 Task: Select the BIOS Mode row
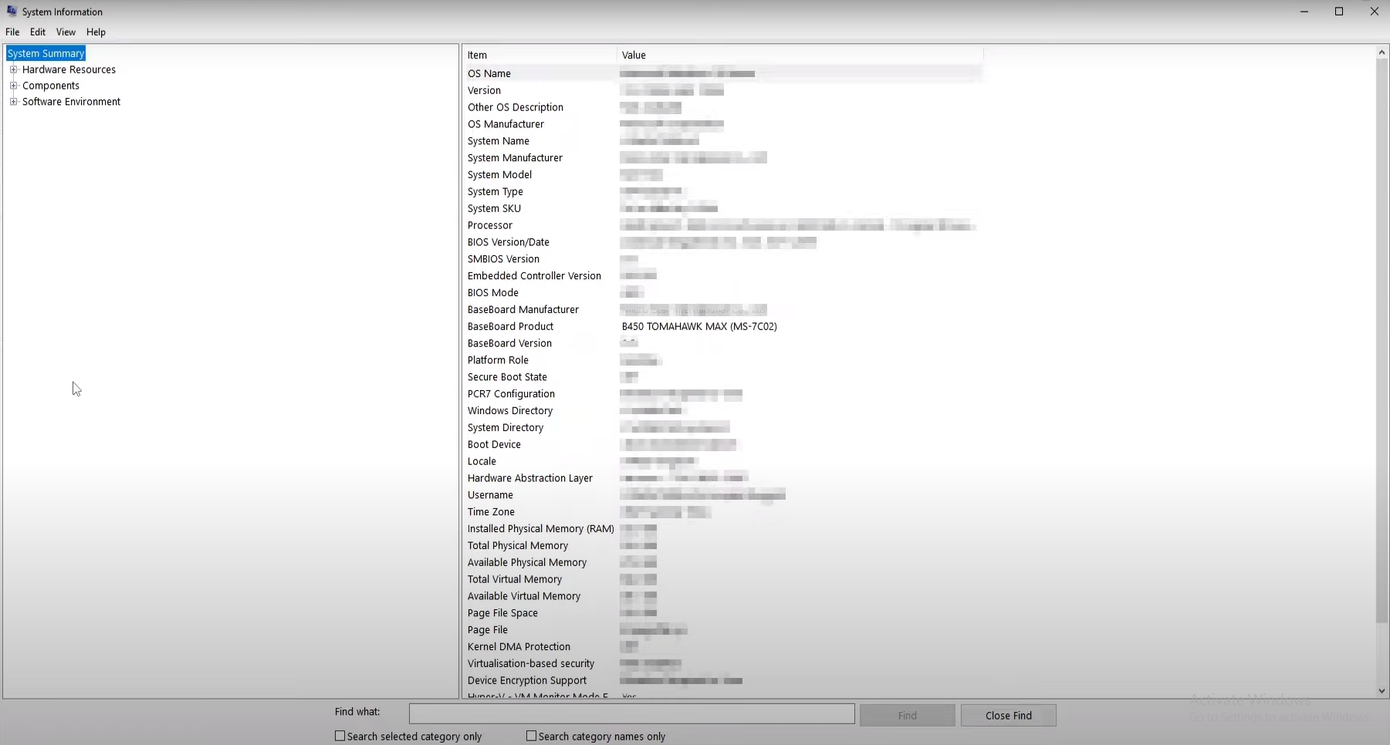(x=723, y=293)
